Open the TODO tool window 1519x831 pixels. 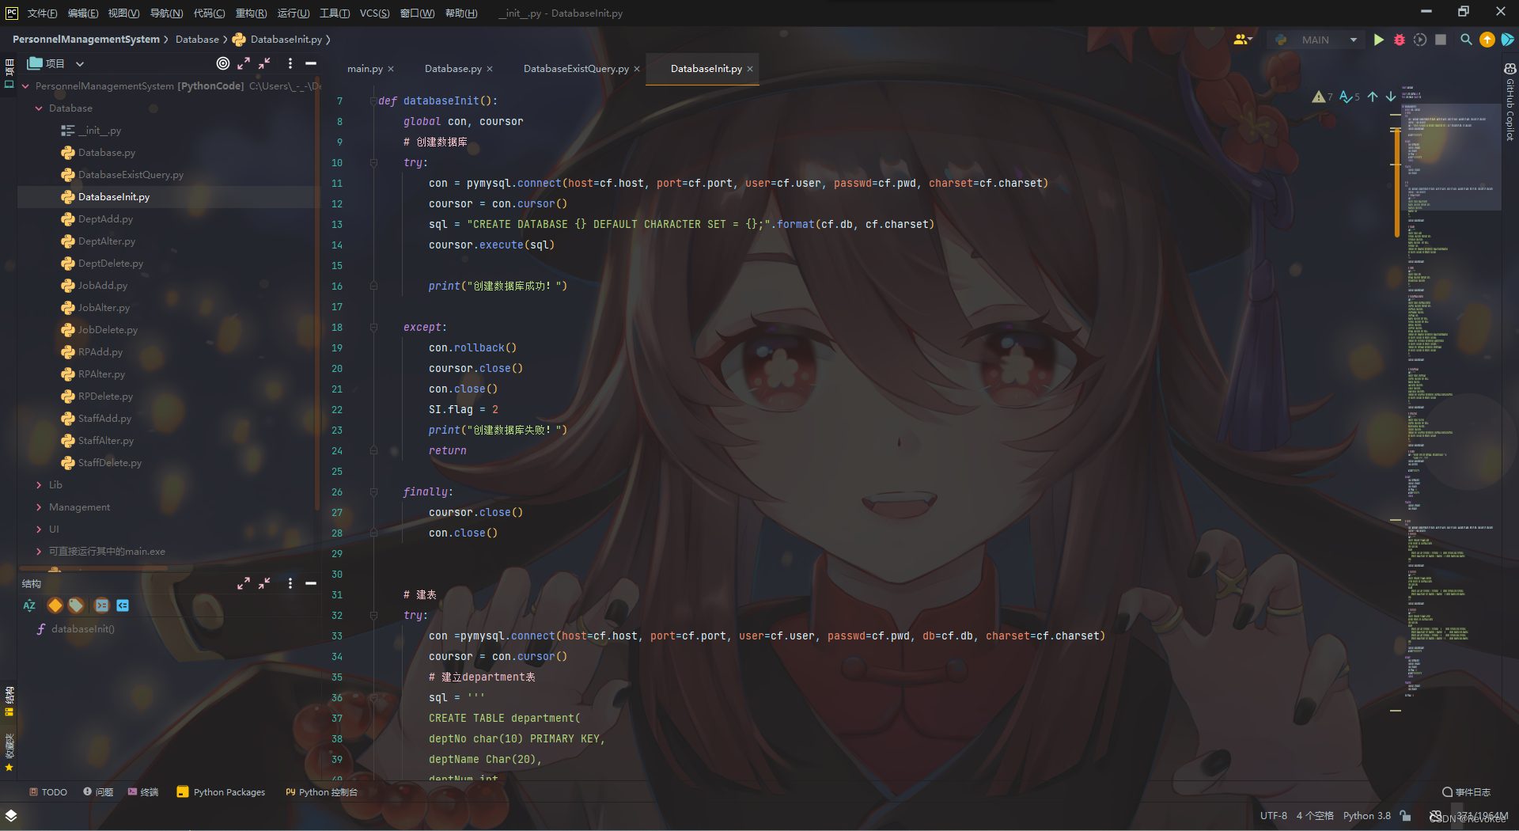(48, 792)
